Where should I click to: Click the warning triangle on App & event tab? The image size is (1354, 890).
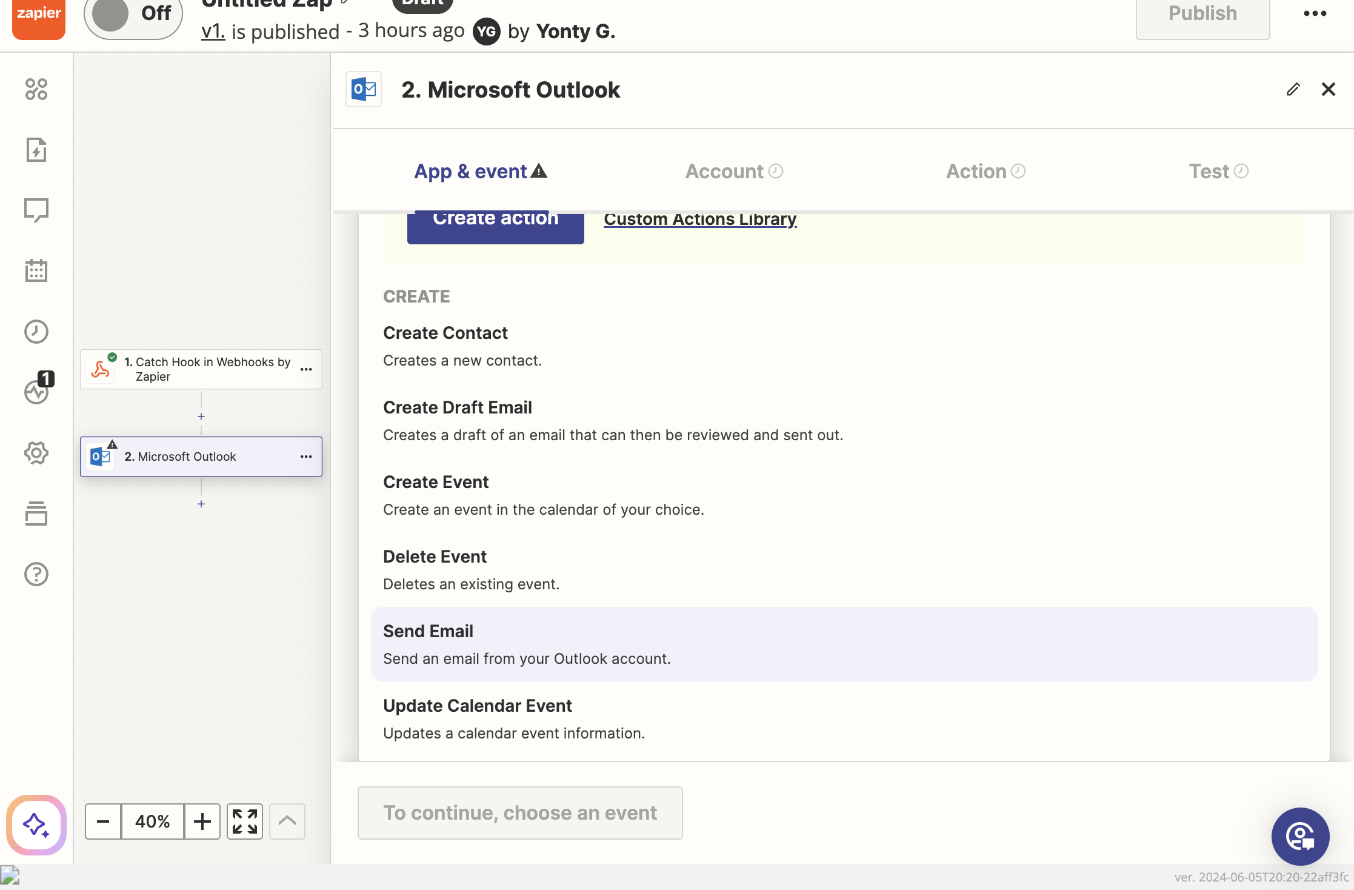tap(539, 172)
